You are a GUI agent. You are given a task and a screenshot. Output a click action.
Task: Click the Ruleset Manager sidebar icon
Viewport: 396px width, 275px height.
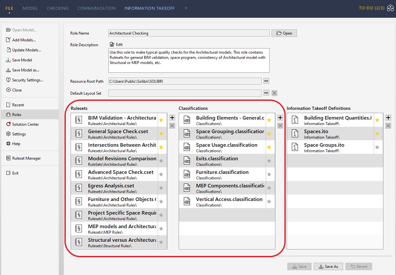click(x=9, y=158)
